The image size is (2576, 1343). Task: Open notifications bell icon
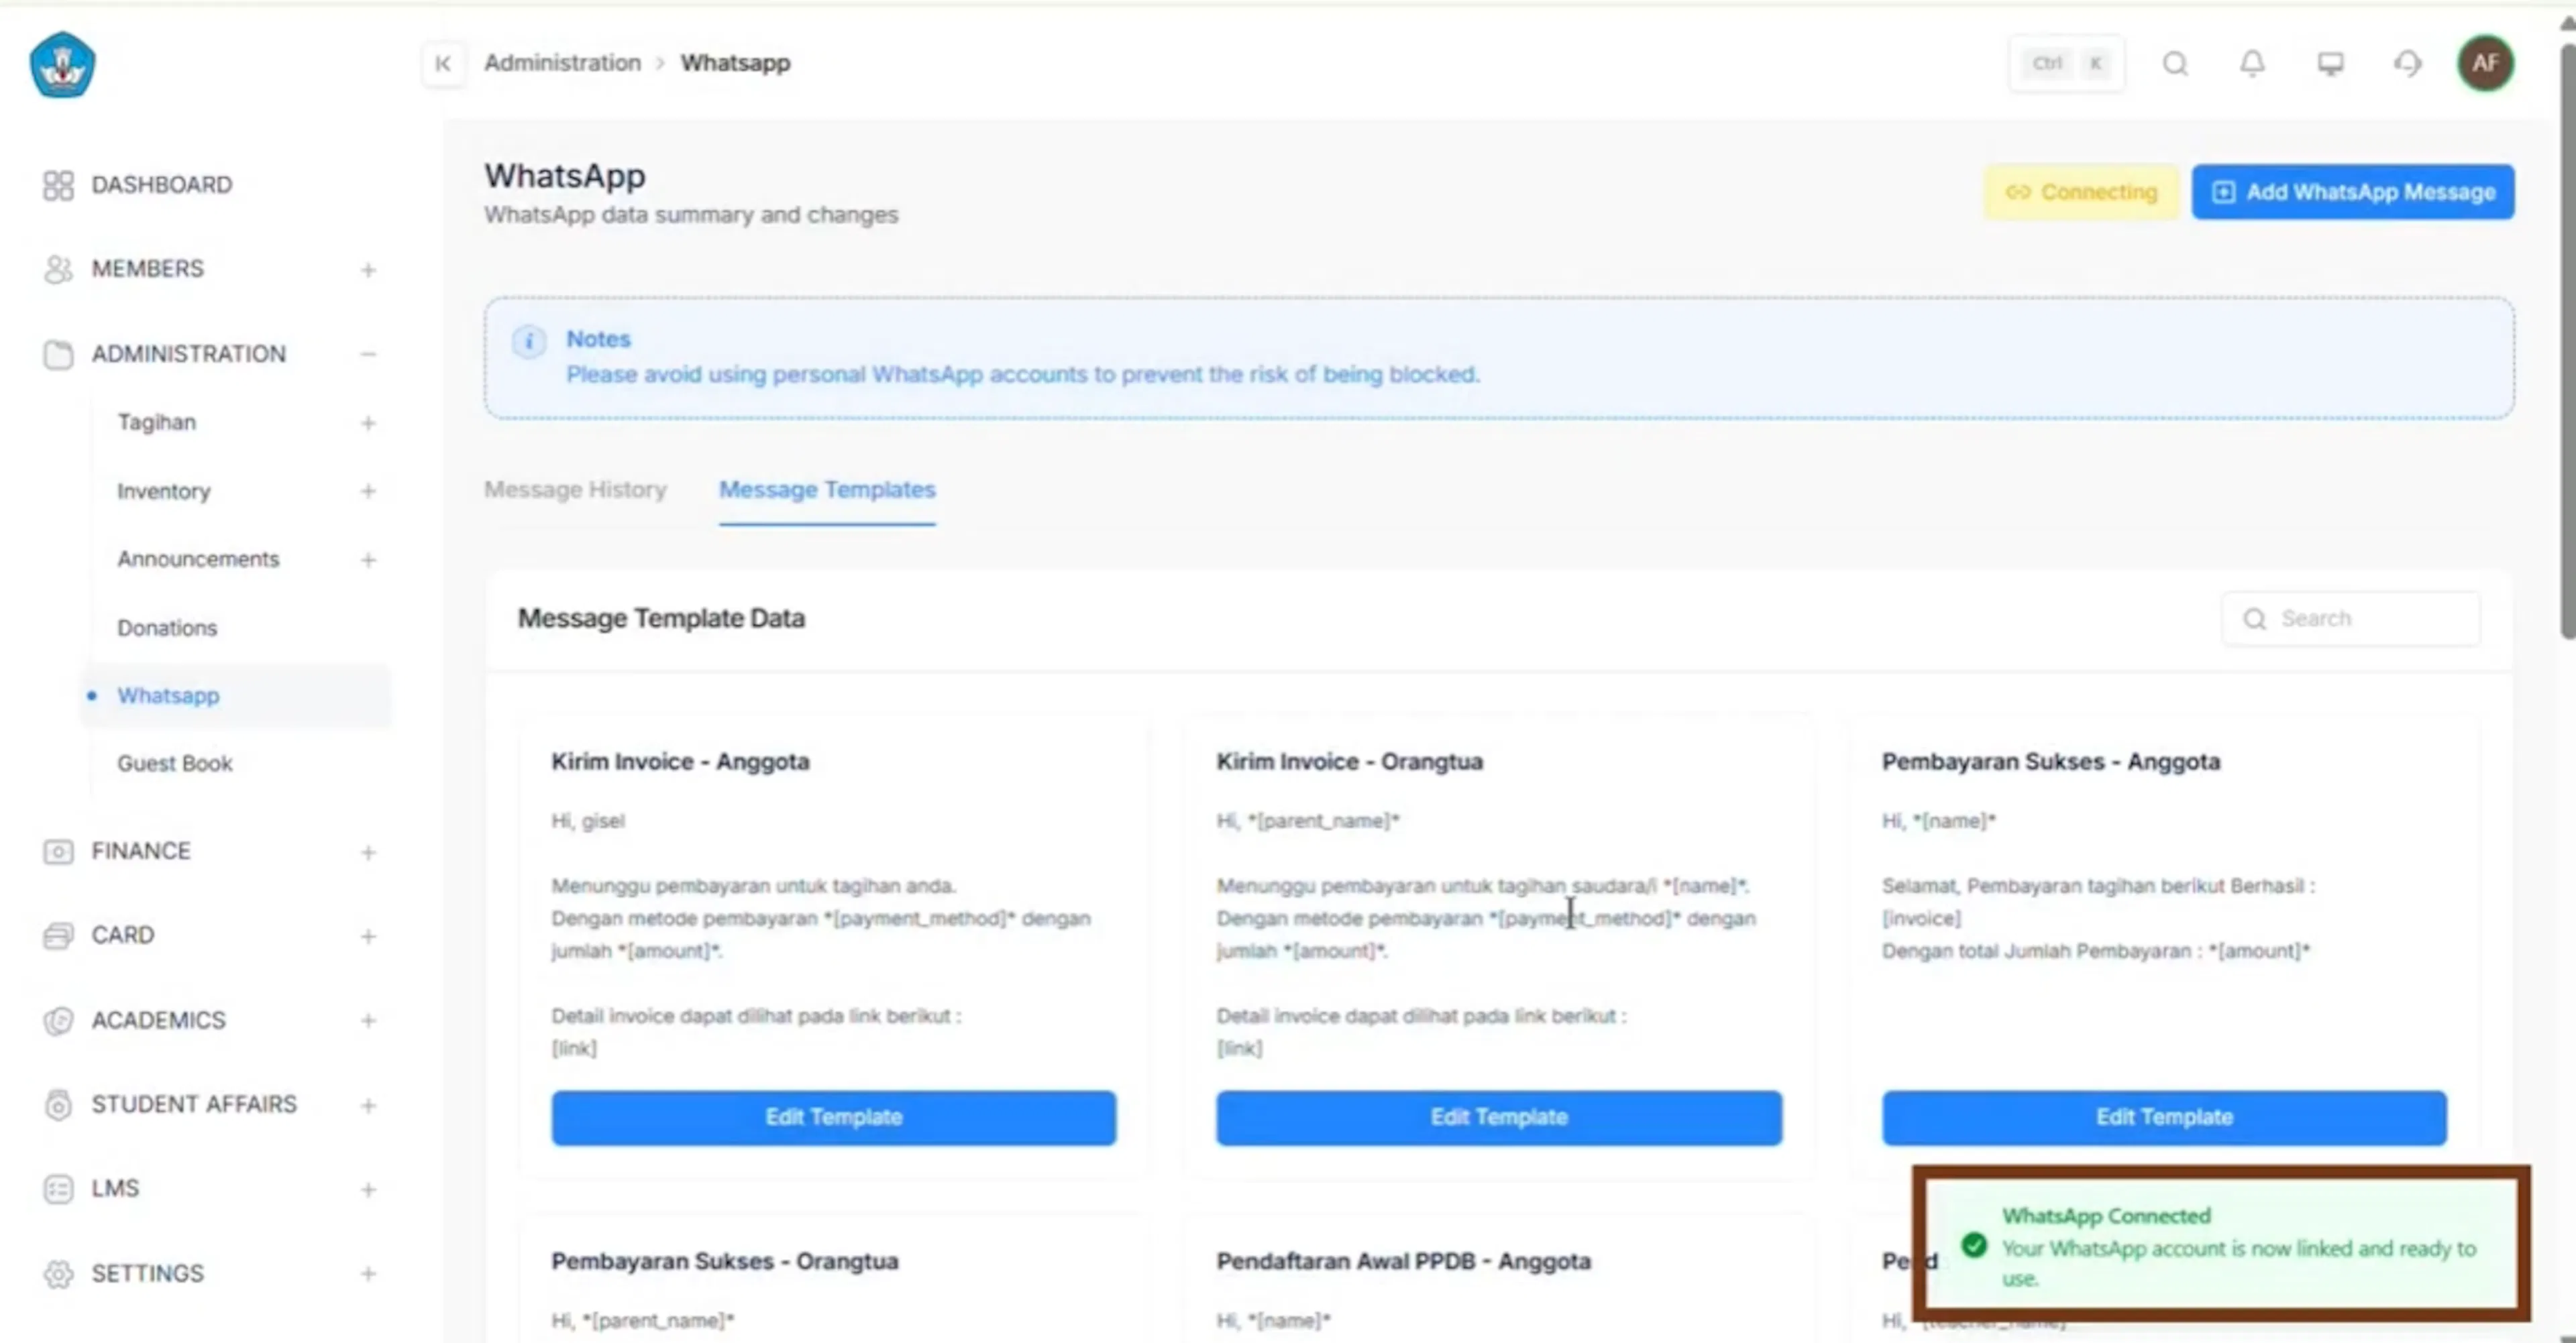pos(2252,64)
